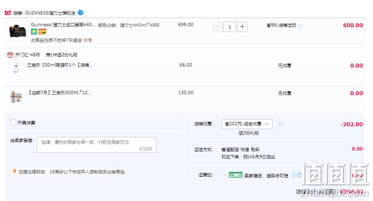Viewport: 373px width, 201px height.
Task: Open the 三宝乐 330ml啤酒杯 gift title
Action: (60, 65)
